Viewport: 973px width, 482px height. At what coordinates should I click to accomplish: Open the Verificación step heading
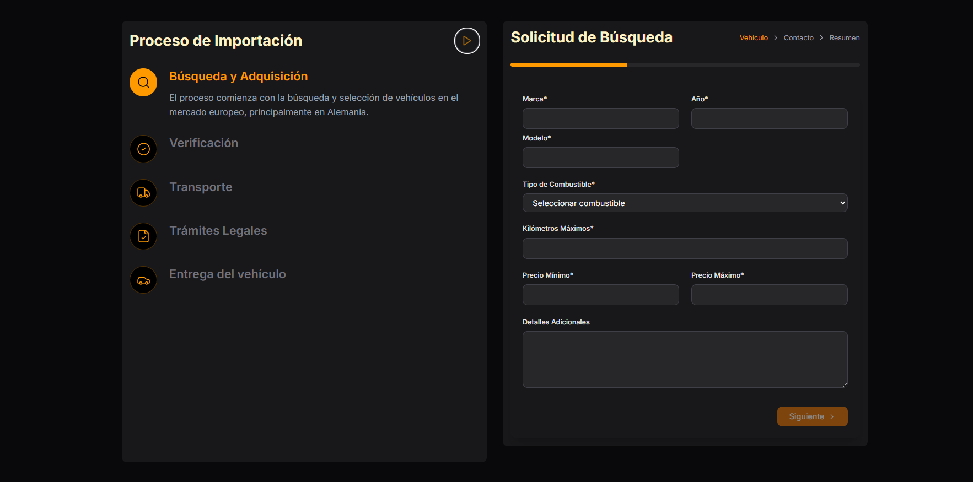tap(203, 143)
